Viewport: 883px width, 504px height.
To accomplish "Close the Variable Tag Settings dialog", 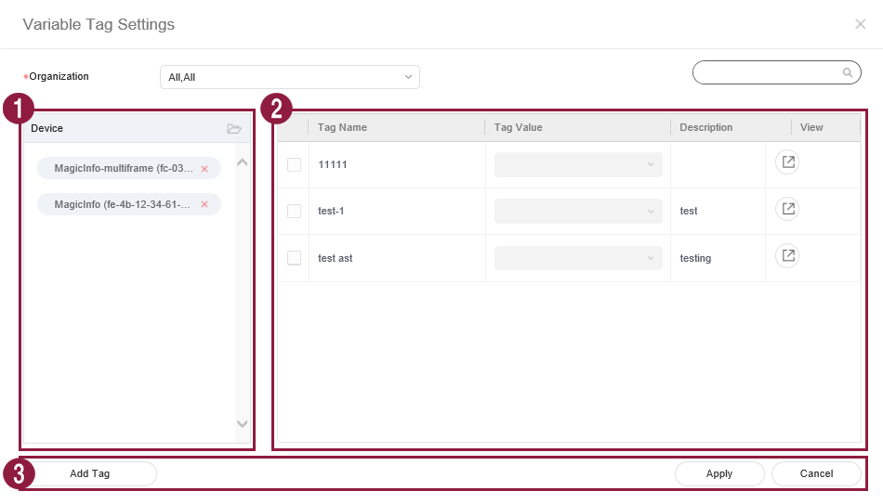I will tap(860, 24).
